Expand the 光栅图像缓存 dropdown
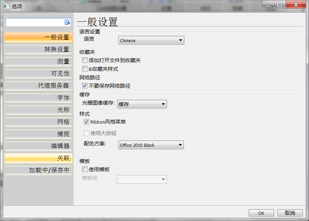 point(142,104)
